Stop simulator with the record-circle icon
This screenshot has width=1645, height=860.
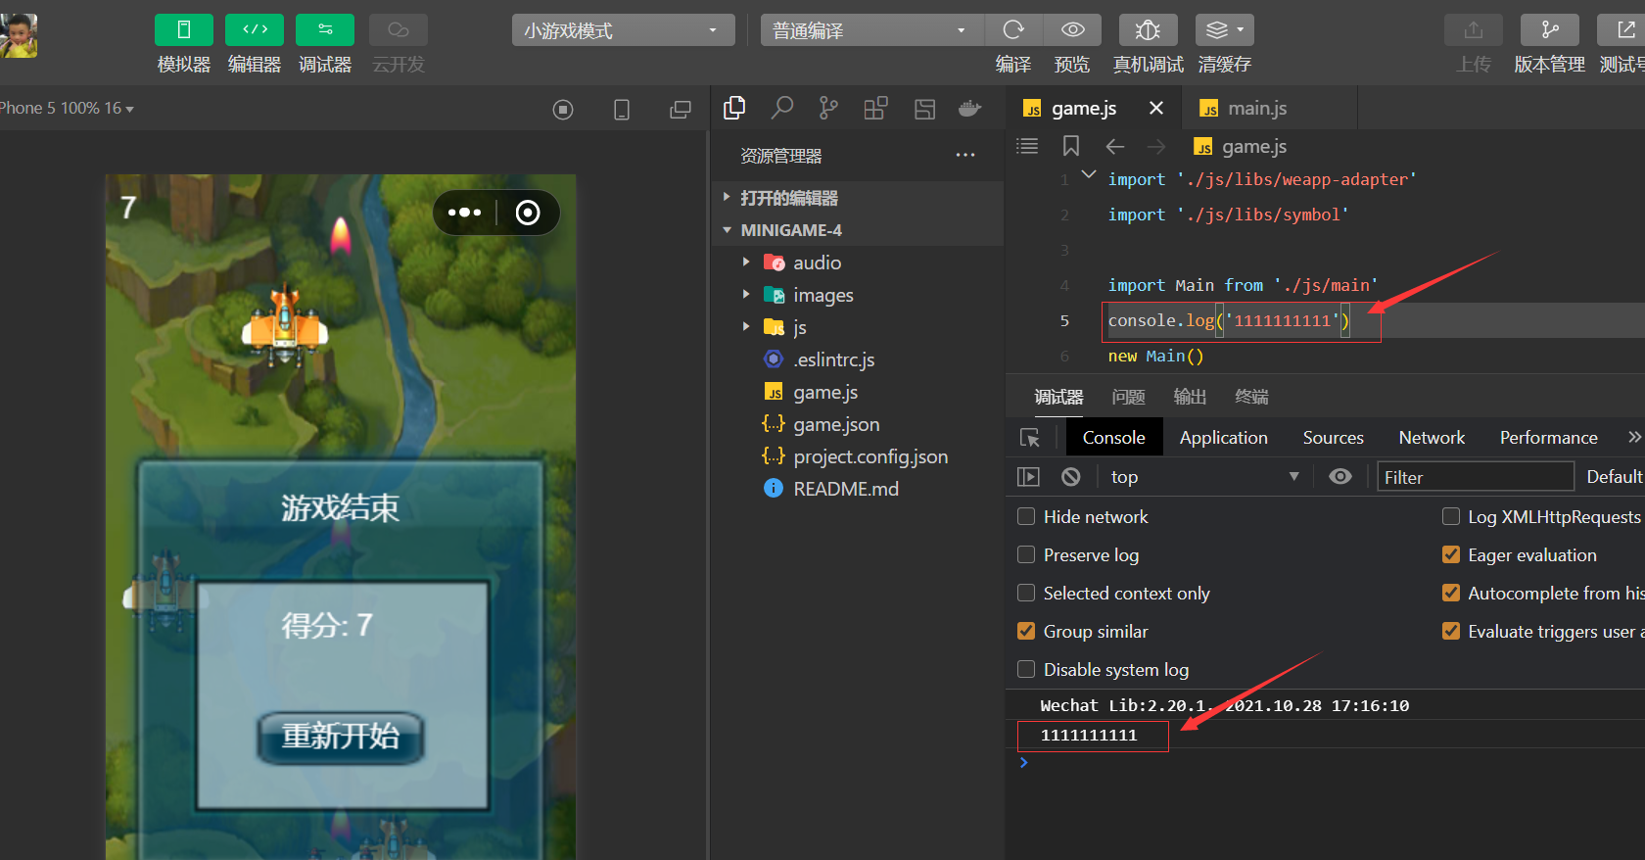tap(563, 110)
